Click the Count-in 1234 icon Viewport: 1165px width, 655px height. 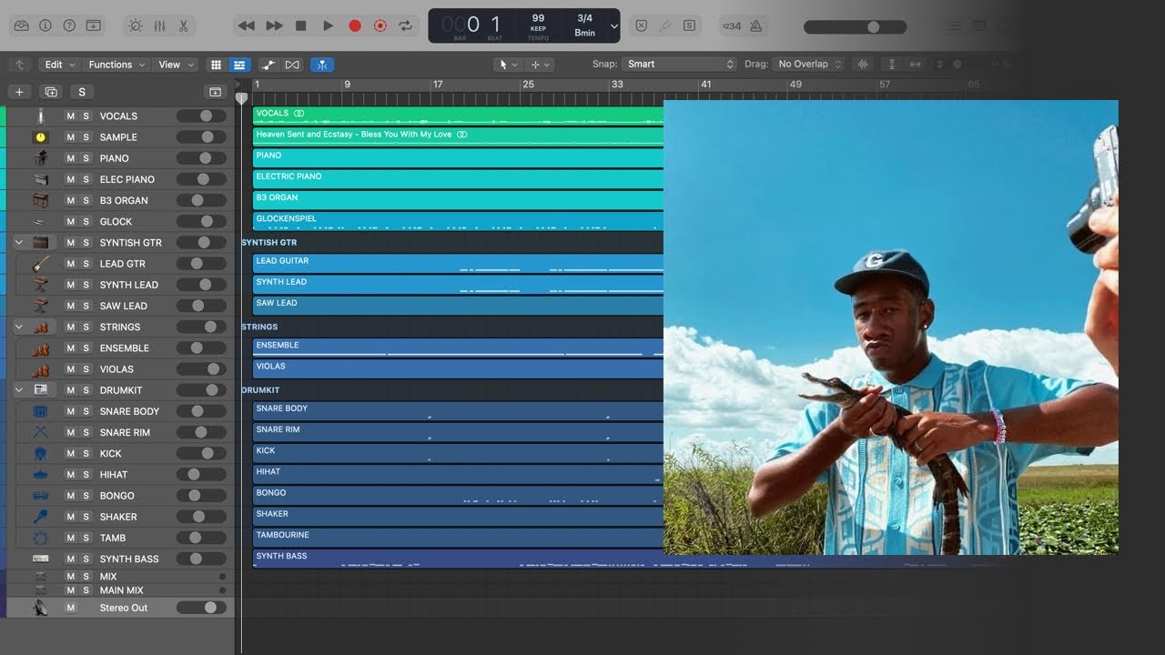[732, 26]
